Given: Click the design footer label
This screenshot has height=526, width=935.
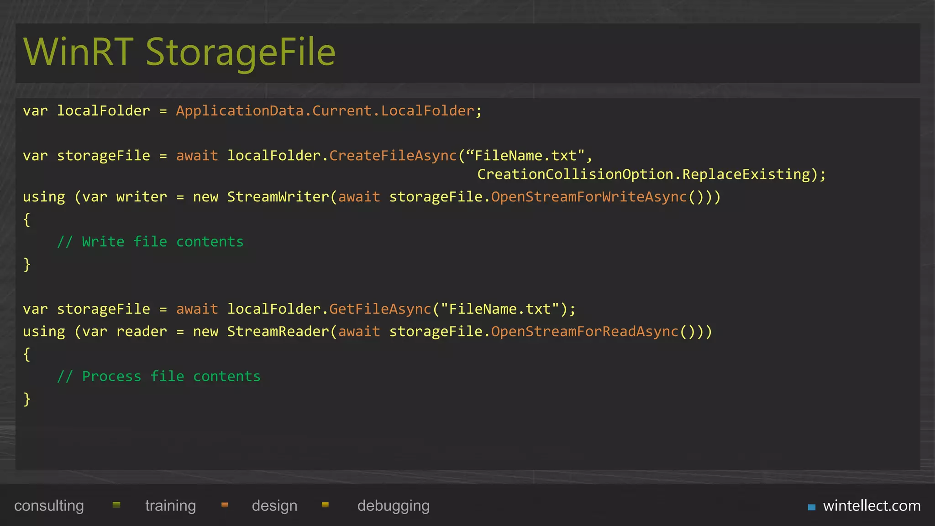Looking at the screenshot, I should [x=274, y=506].
